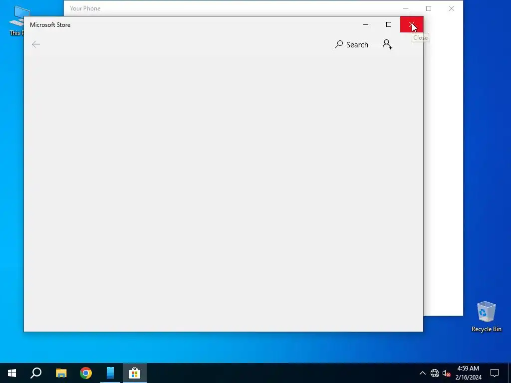Screen dimensions: 511x383
Task: Show hidden system tray icons
Action: tap(422, 373)
